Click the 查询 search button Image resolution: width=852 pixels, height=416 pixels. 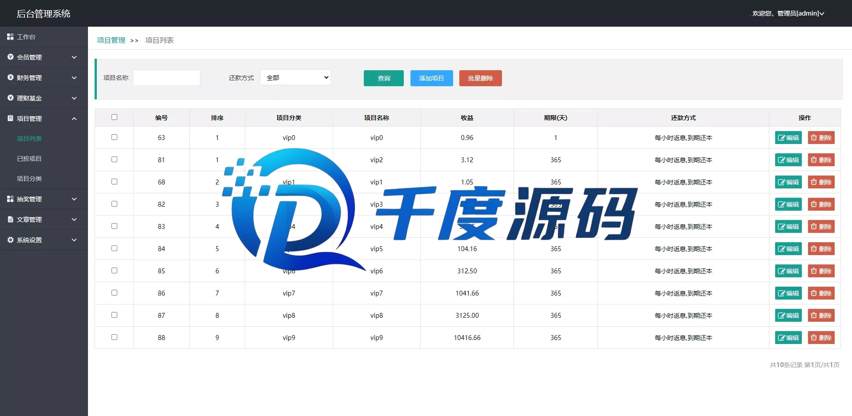pos(384,78)
